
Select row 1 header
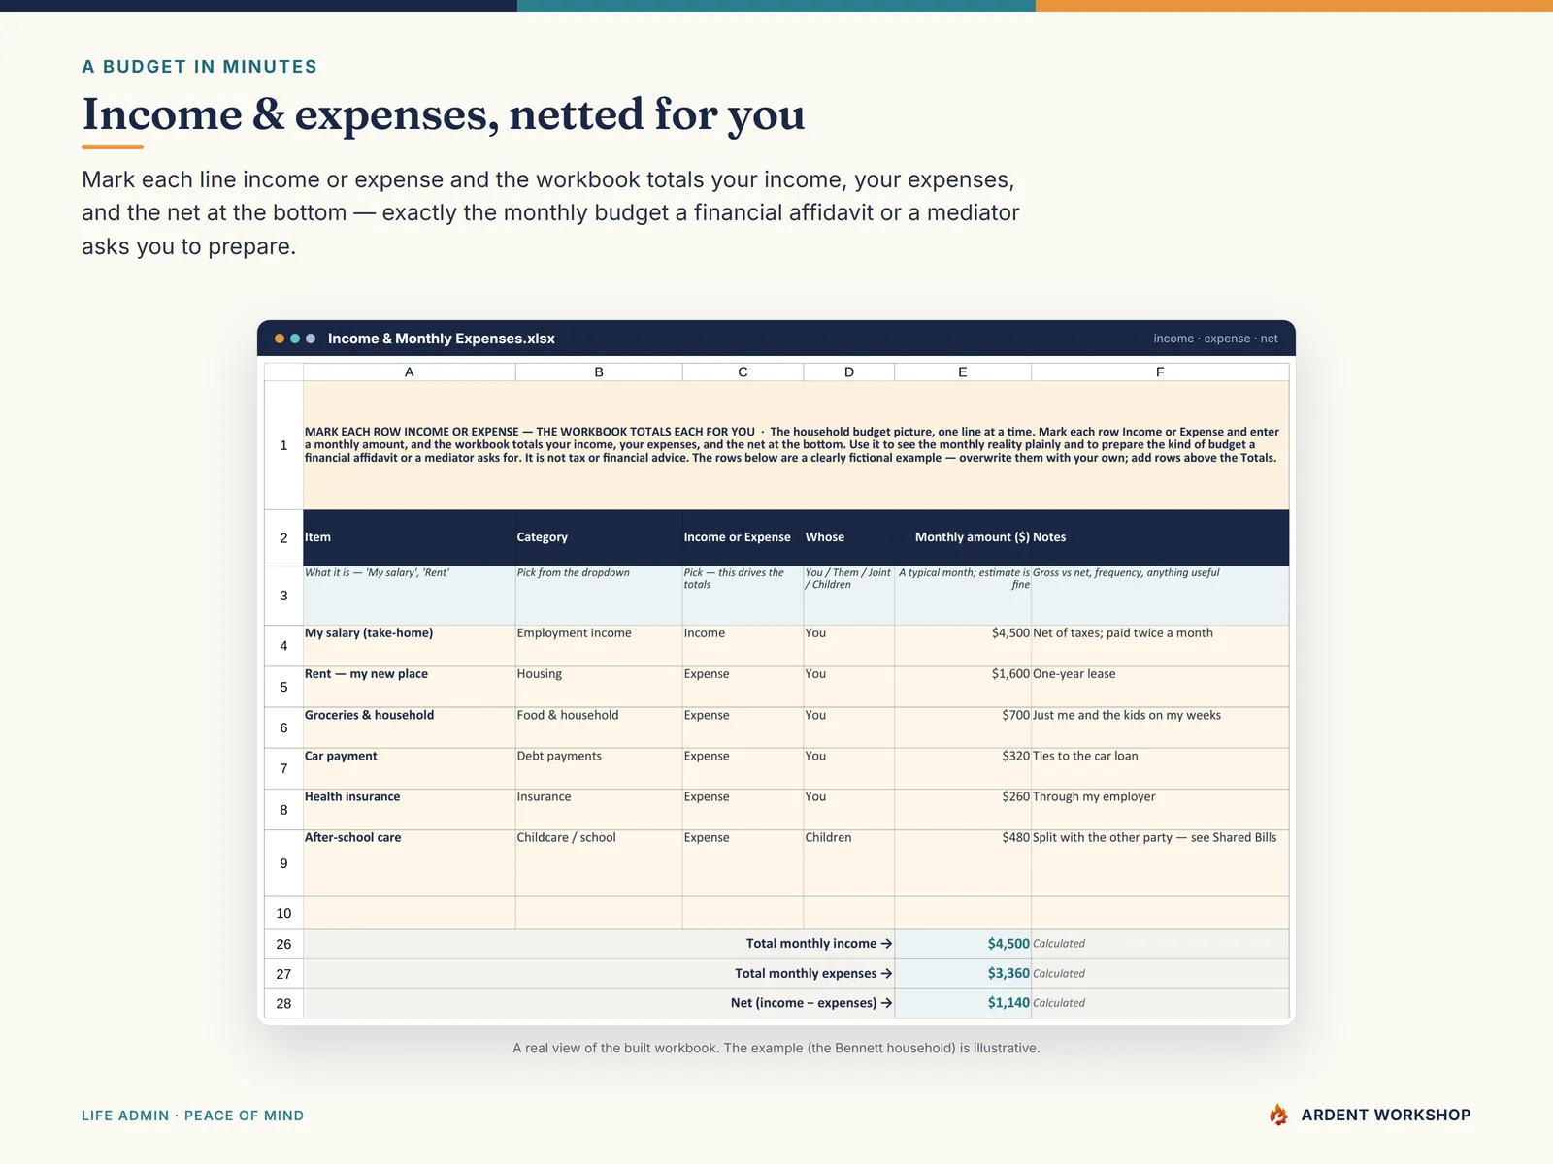[283, 445]
